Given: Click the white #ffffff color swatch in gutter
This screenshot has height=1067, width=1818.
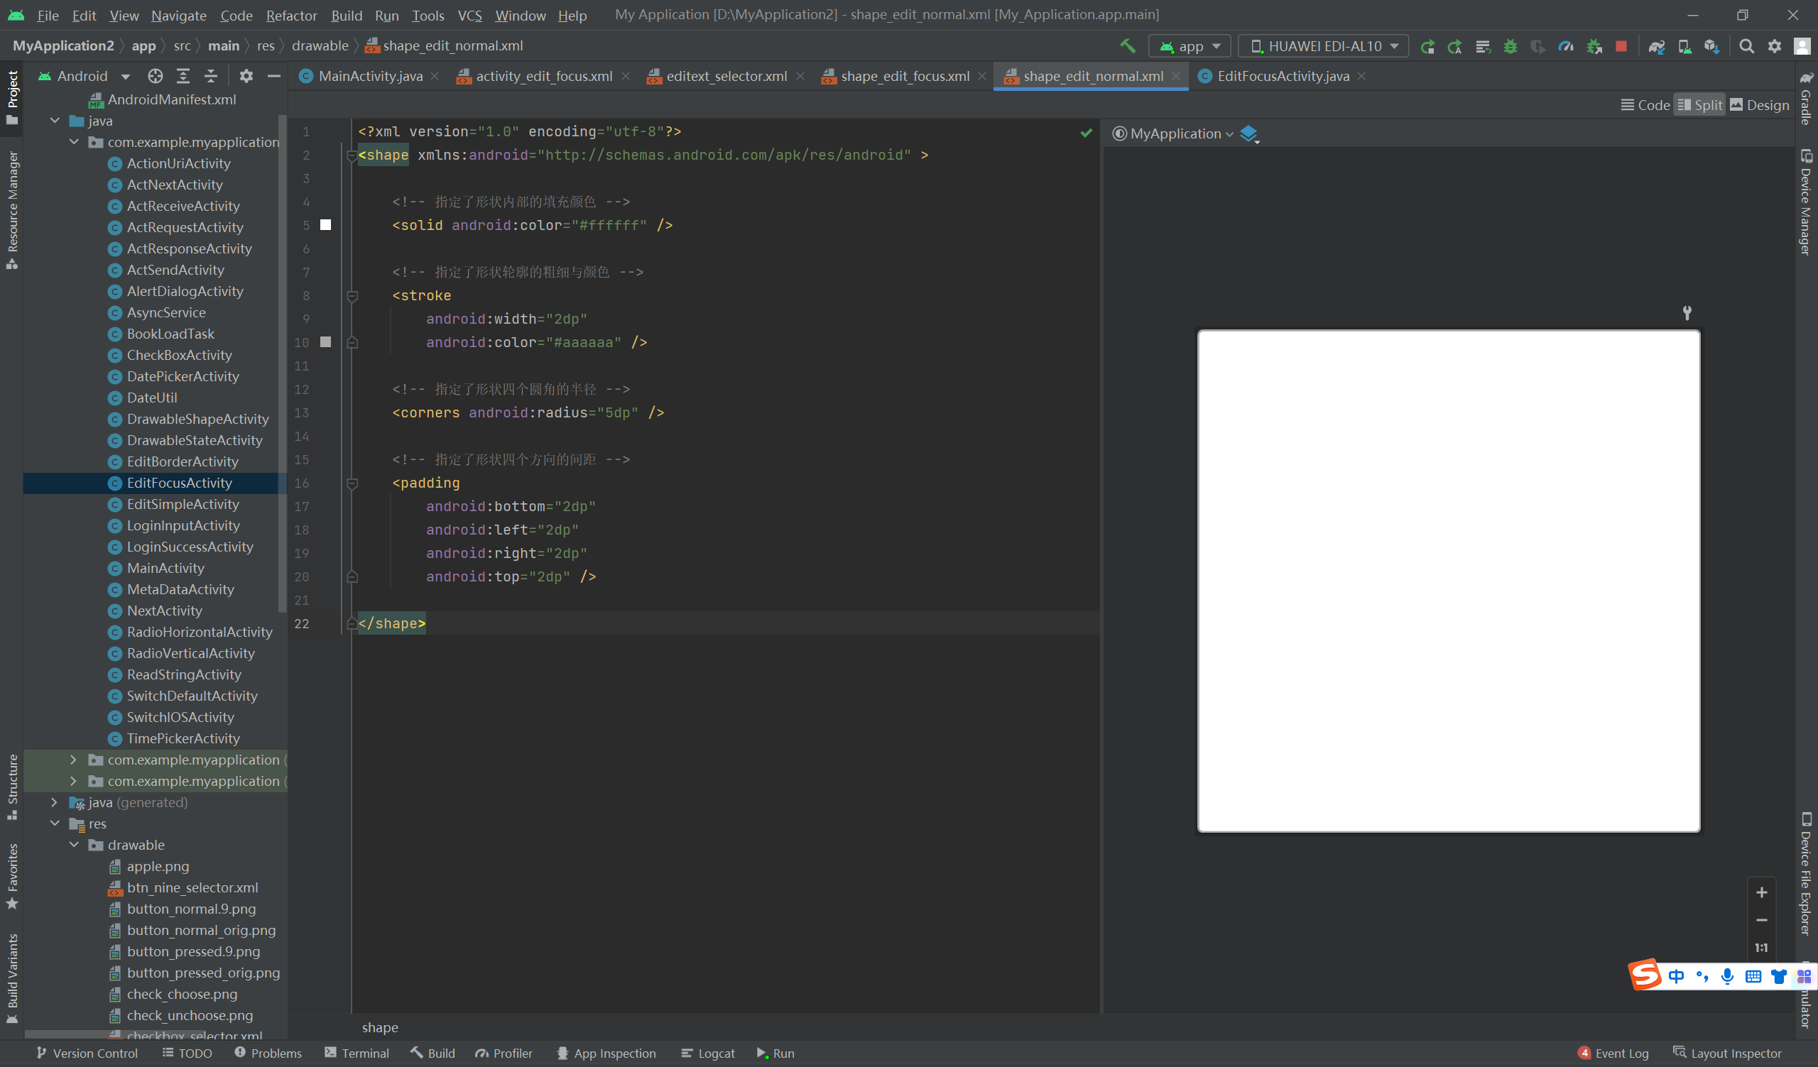Looking at the screenshot, I should [326, 225].
